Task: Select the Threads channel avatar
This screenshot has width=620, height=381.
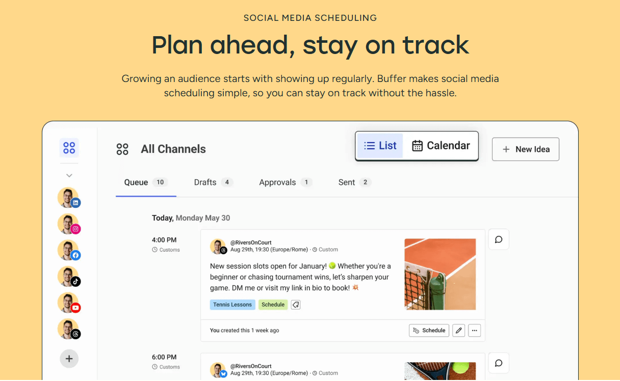Action: (68, 329)
